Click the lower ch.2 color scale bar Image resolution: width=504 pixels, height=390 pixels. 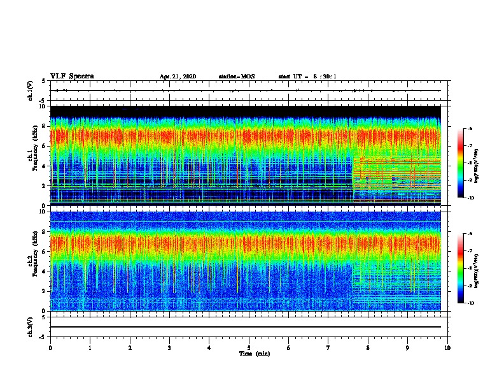click(461, 268)
